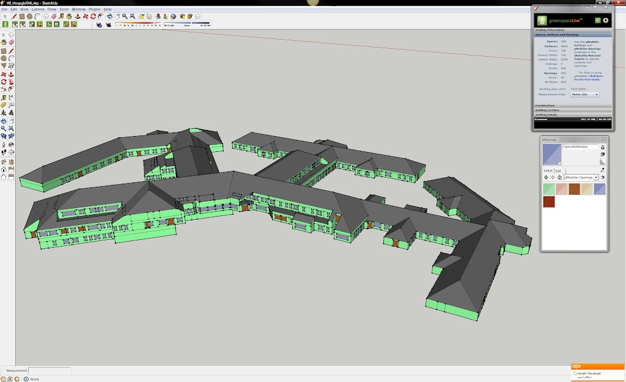Select the Polygon drawing tool
This screenshot has height=382, width=626.
point(4,66)
